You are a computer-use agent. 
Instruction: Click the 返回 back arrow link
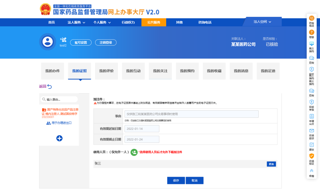coord(45,86)
